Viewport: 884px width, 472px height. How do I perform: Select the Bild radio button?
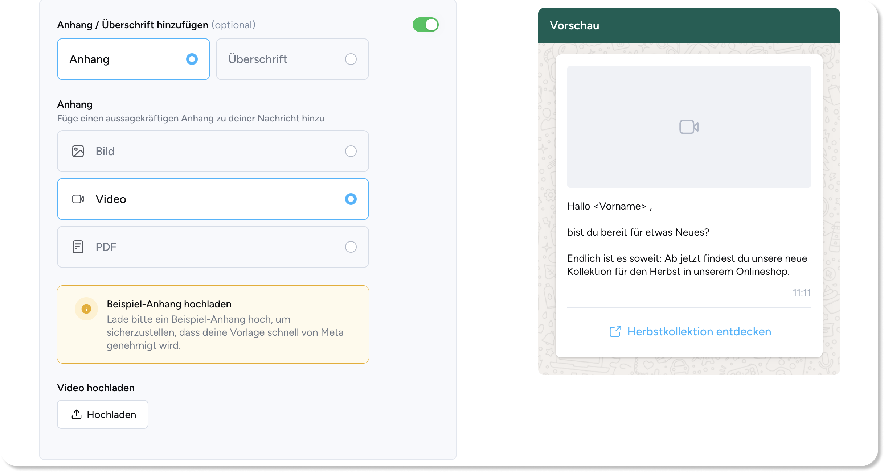pyautogui.click(x=351, y=151)
